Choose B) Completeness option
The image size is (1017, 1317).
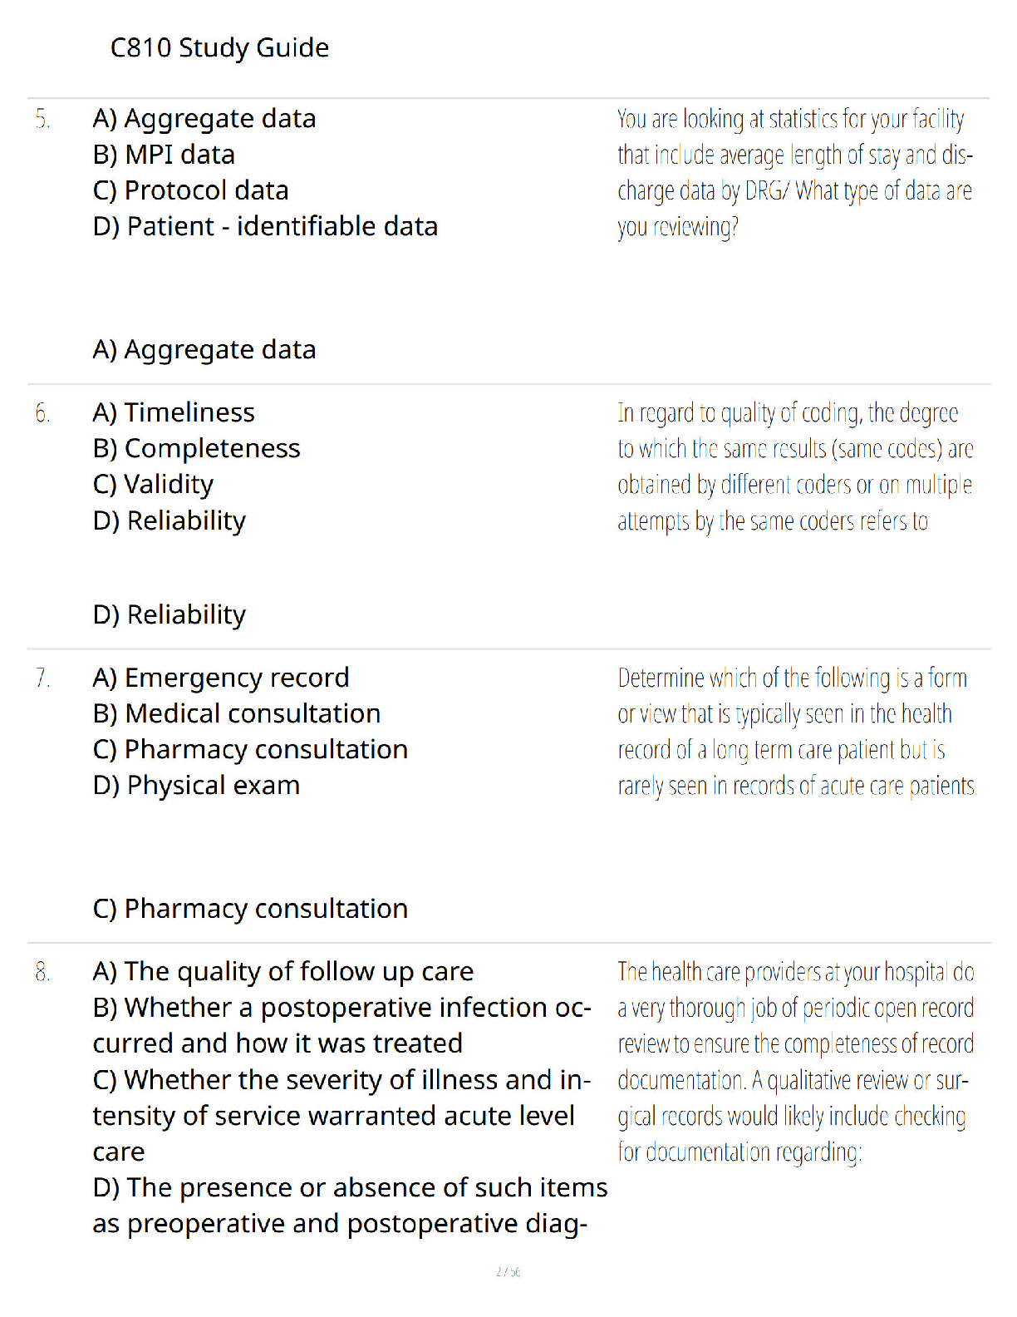(196, 449)
